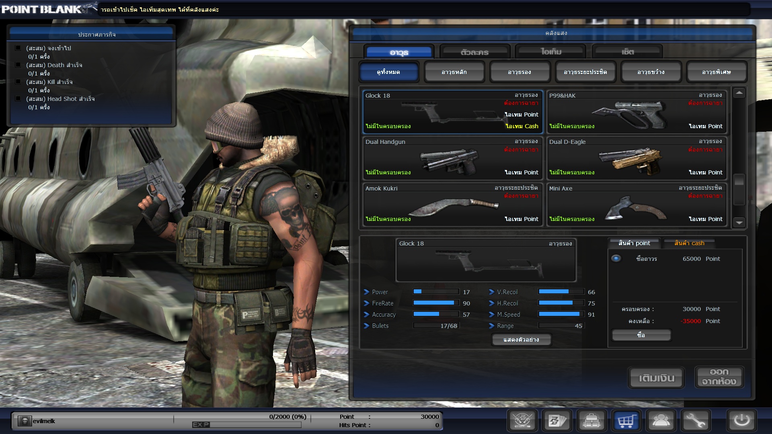Open the backpack inventory icon

point(591,421)
